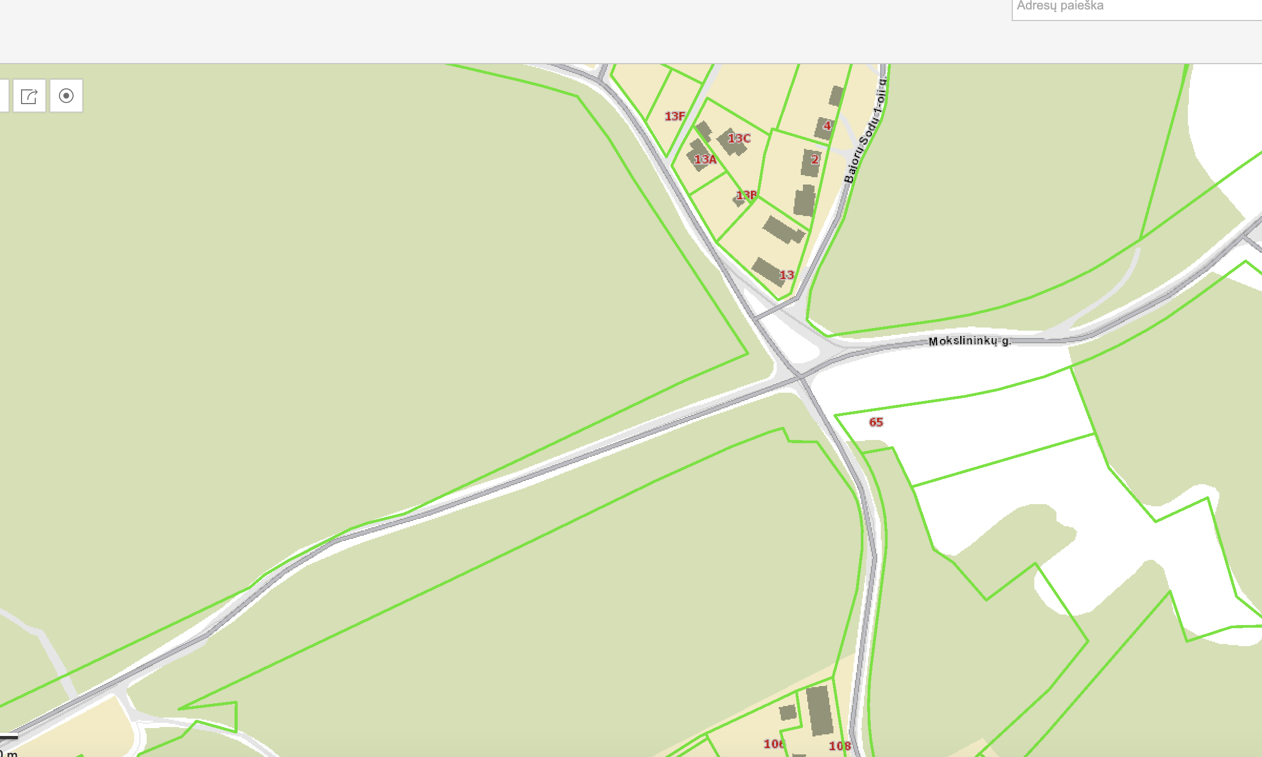Click the Mokslininkų g. street label

pos(969,341)
